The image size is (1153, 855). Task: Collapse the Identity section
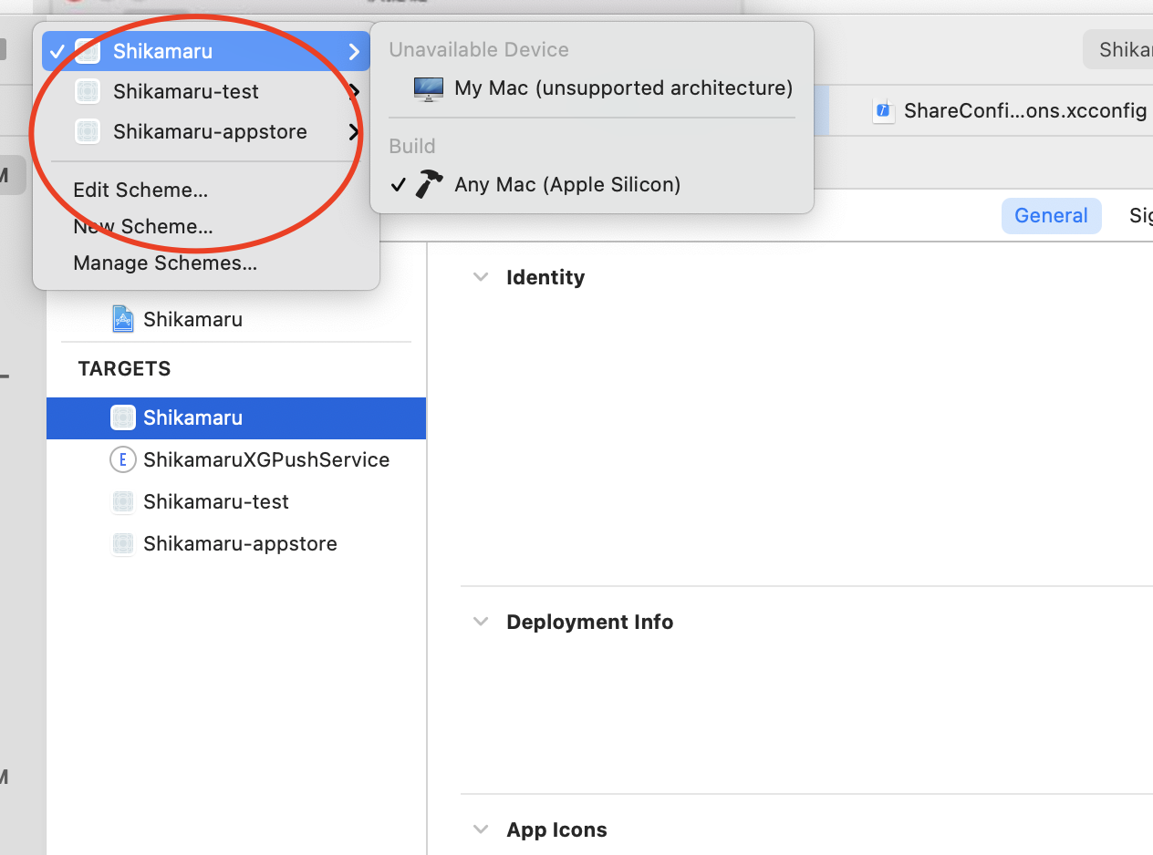click(481, 277)
